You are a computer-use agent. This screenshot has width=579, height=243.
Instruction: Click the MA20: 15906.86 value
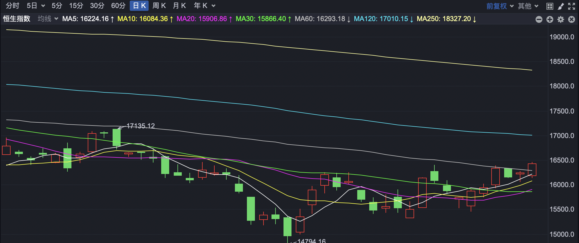[x=205, y=19]
